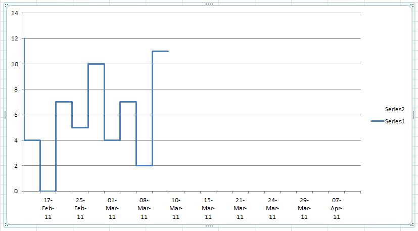Click the value 8 on the vertical axis
418x231 pixels.
[x=16, y=89]
